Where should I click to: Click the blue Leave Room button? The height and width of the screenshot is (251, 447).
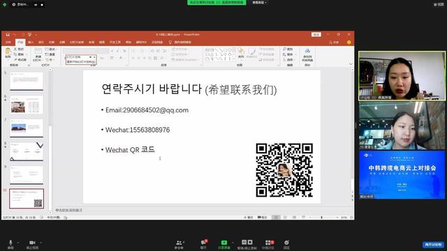coord(433,245)
